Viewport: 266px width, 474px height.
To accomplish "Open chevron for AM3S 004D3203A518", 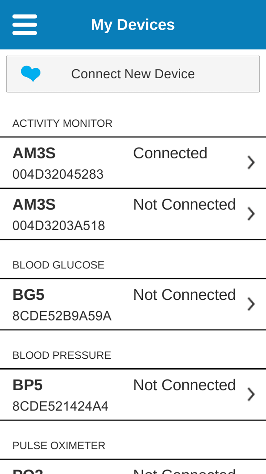I will click(251, 214).
